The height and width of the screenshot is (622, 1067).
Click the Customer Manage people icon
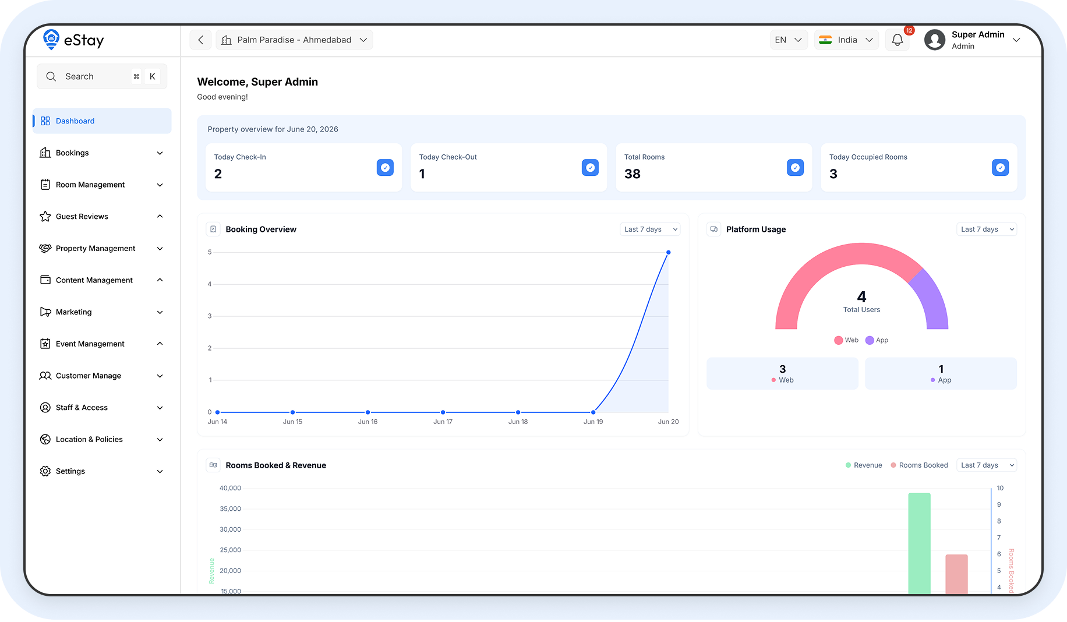(x=45, y=376)
